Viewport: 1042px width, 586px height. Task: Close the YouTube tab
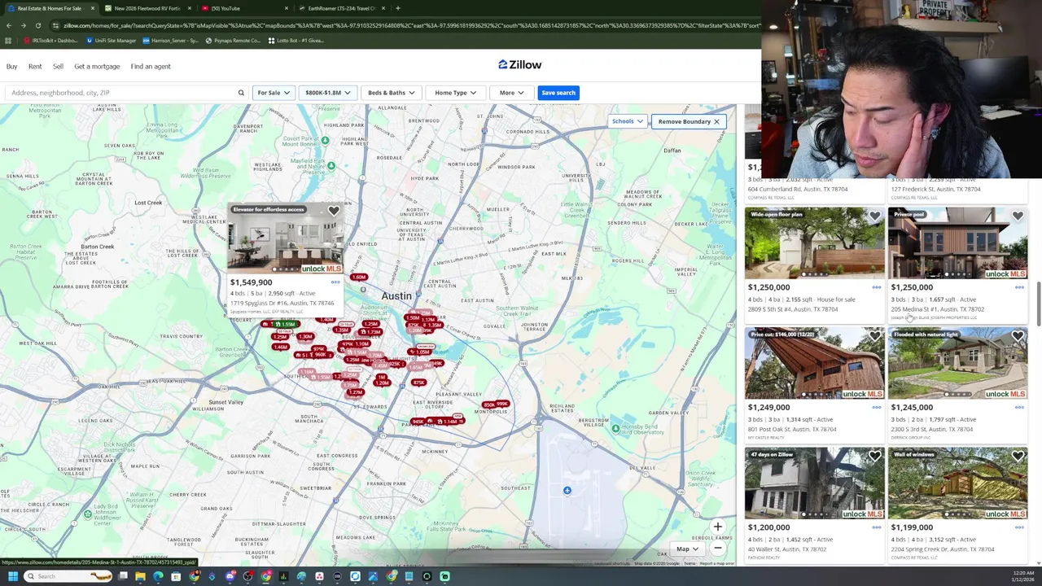[286, 8]
